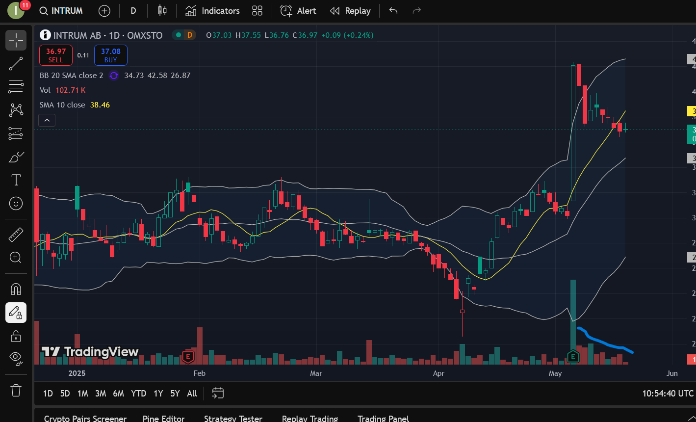Viewport: 696px width, 422px height.
Task: Undo the last chart action
Action: tap(393, 11)
